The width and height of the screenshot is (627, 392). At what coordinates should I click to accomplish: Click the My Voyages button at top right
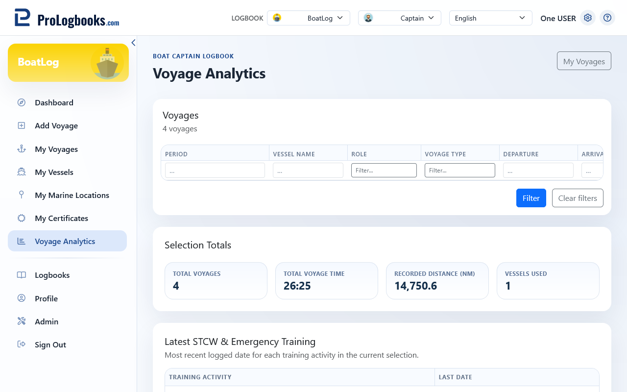[x=584, y=61]
